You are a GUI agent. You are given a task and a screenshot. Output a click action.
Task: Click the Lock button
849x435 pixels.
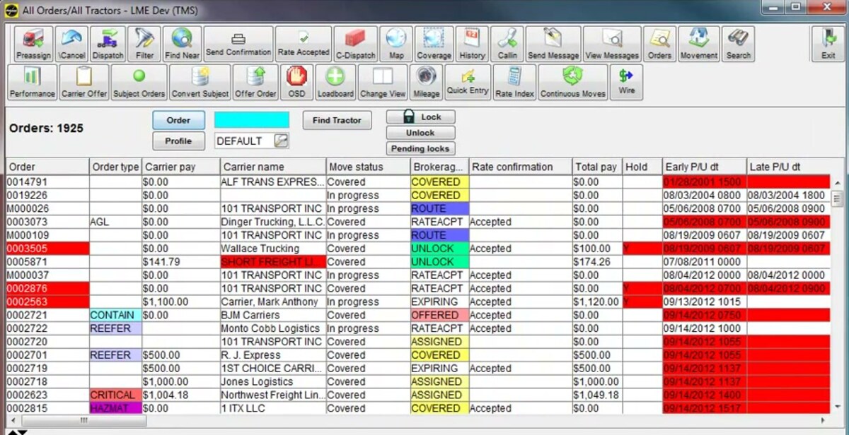tap(420, 117)
